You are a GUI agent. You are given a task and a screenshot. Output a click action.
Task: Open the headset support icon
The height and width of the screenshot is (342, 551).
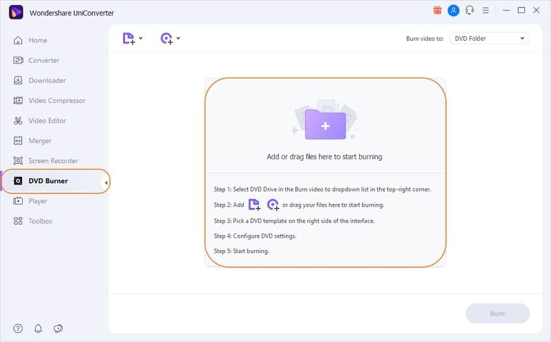click(x=469, y=10)
